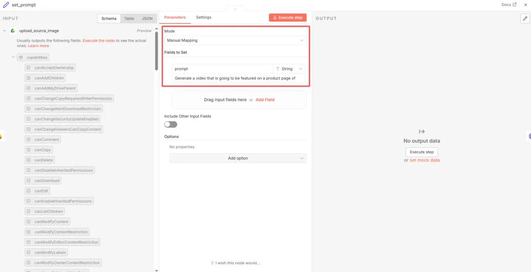The height and width of the screenshot is (272, 531).
Task: Click the boolean icon beside canDownload
Action: point(29,181)
